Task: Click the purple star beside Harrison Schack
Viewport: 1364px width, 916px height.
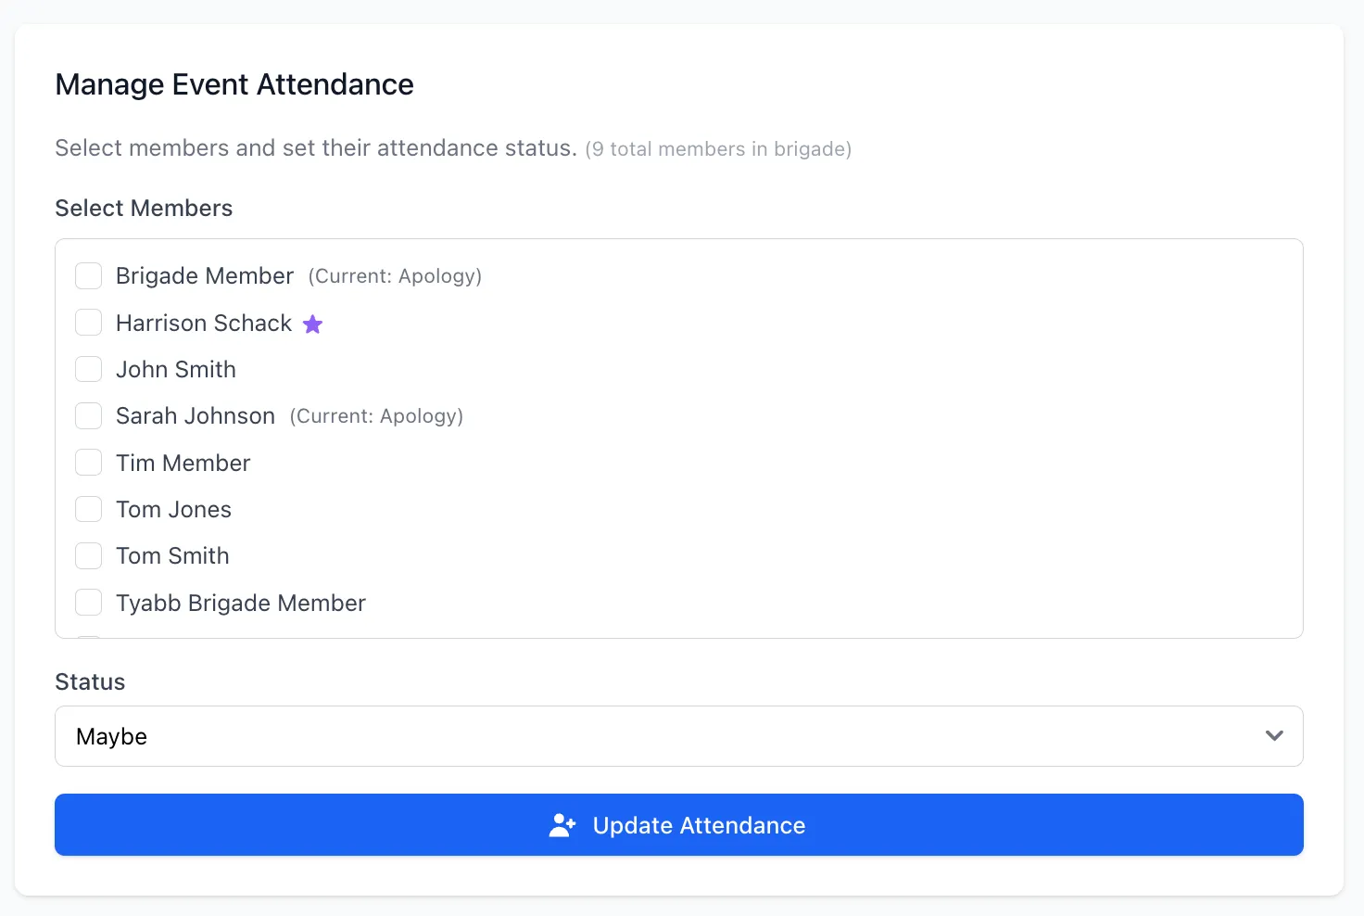Action: [313, 324]
